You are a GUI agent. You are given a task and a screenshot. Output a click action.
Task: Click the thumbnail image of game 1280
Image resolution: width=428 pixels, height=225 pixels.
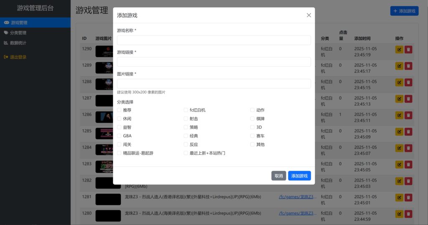108,216
